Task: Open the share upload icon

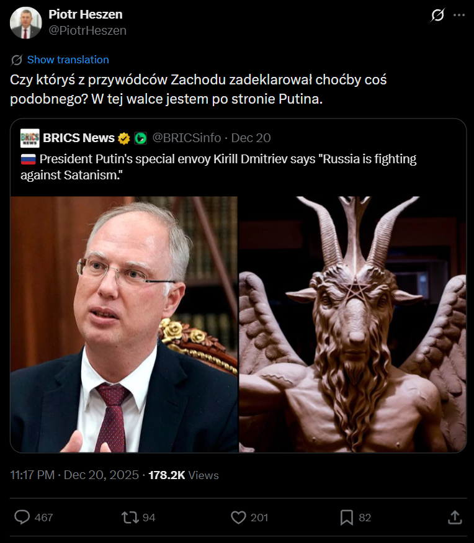Action: point(455,518)
